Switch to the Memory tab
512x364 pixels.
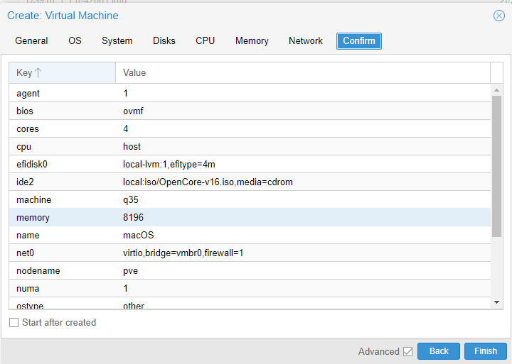coord(252,41)
